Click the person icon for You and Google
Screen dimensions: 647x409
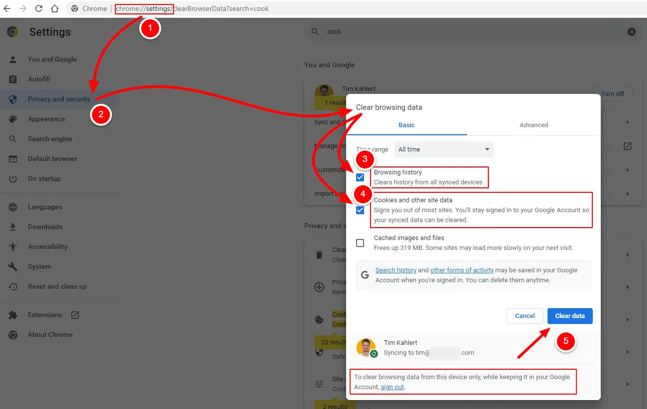tap(13, 59)
